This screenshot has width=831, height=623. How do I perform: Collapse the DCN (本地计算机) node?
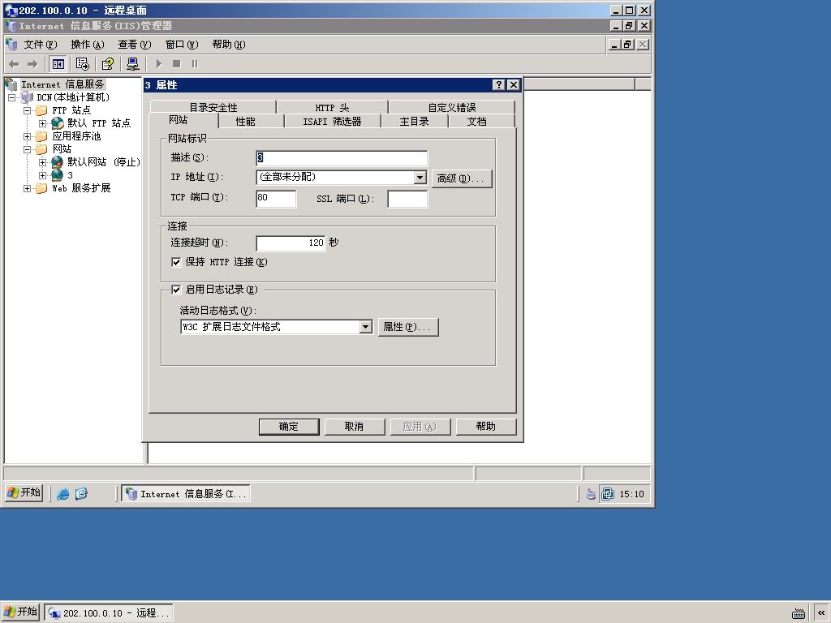coord(11,97)
